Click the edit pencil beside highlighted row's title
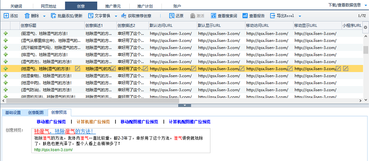 coord(77,69)
